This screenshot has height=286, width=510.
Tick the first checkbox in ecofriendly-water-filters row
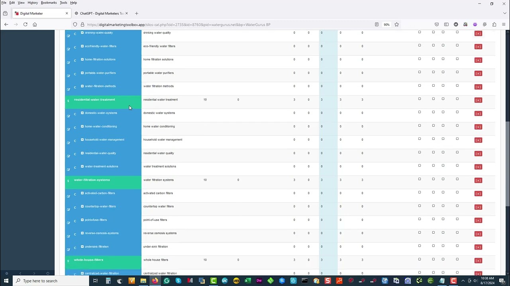coord(420,45)
